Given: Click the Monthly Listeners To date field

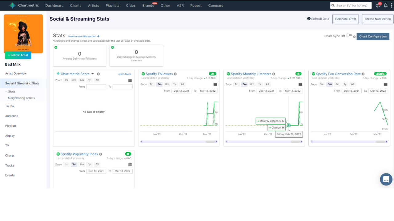Looking at the screenshot, I should coord(293,91).
